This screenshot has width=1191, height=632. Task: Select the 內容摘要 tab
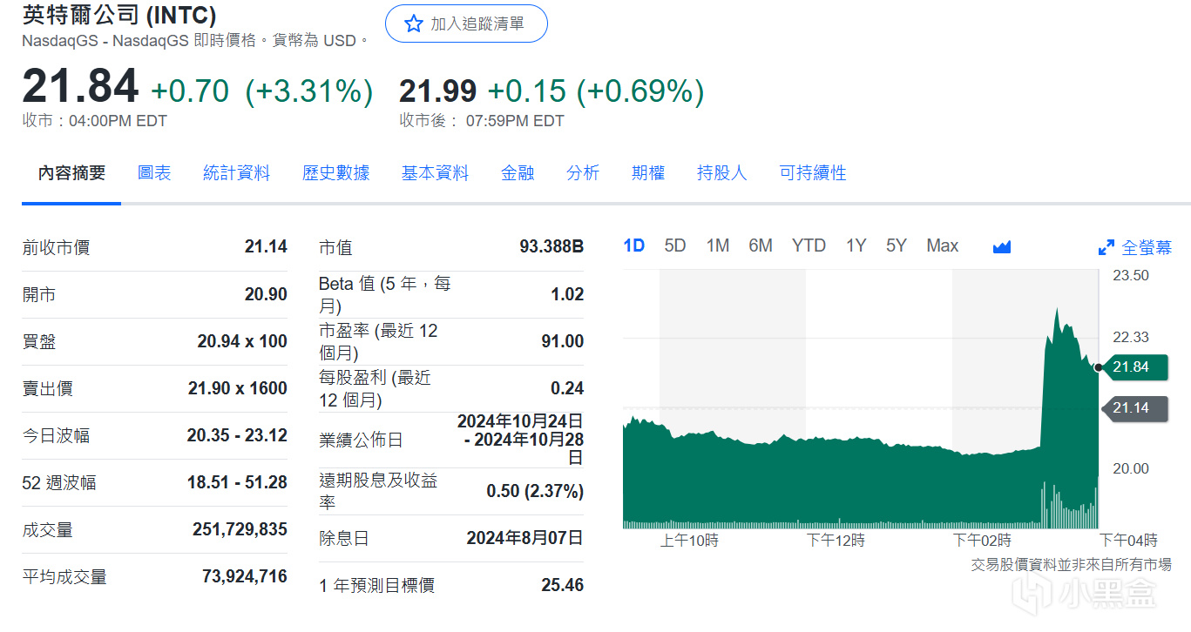[71, 173]
